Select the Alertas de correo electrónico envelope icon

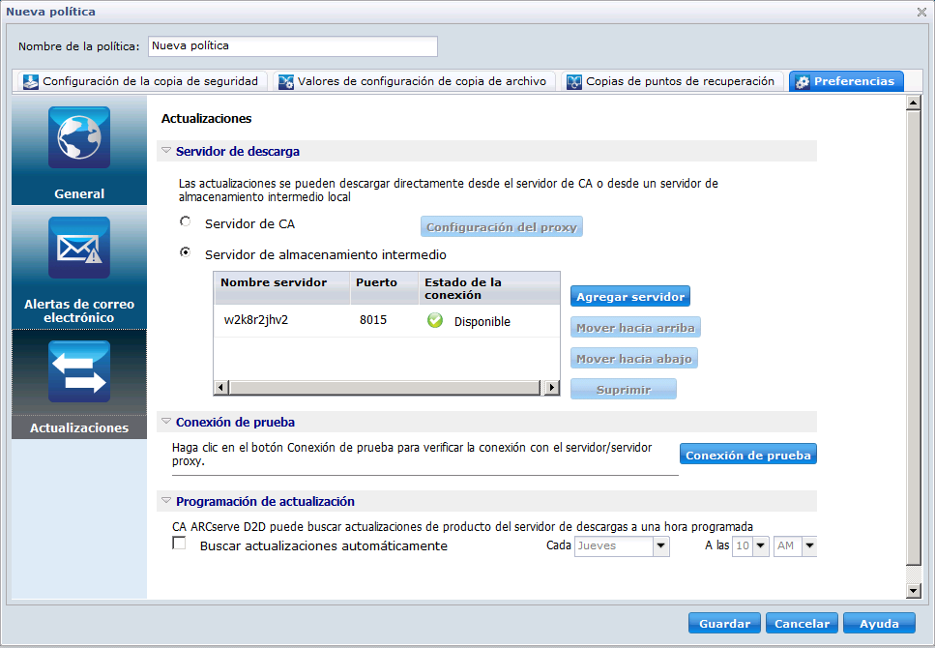78,248
